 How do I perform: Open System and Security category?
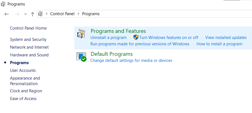[28, 40]
